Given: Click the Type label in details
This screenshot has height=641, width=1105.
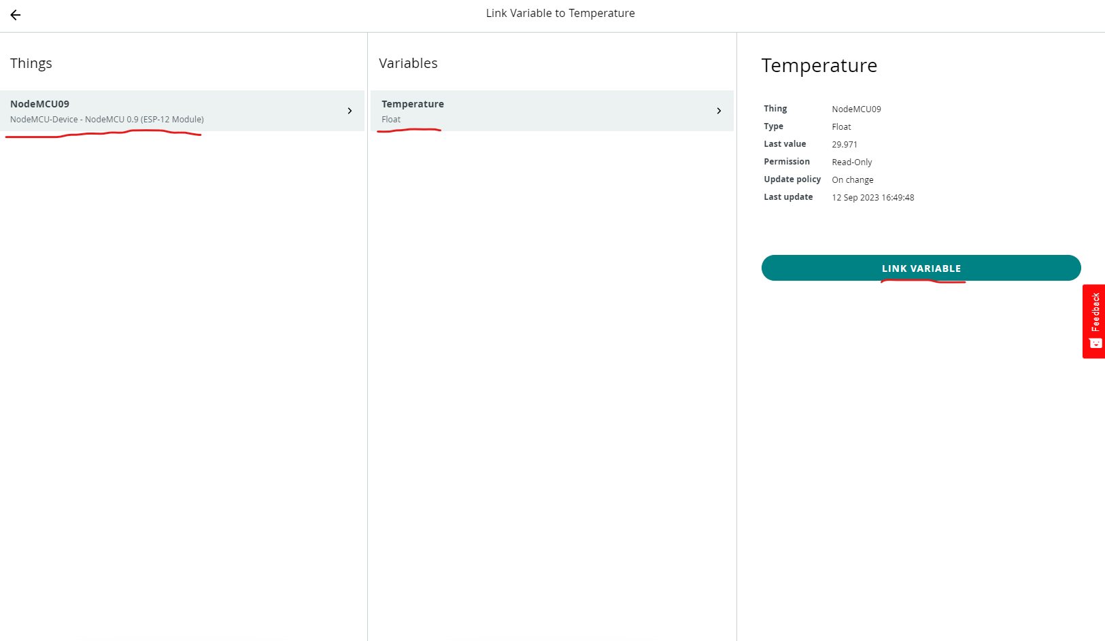Looking at the screenshot, I should coord(773,126).
